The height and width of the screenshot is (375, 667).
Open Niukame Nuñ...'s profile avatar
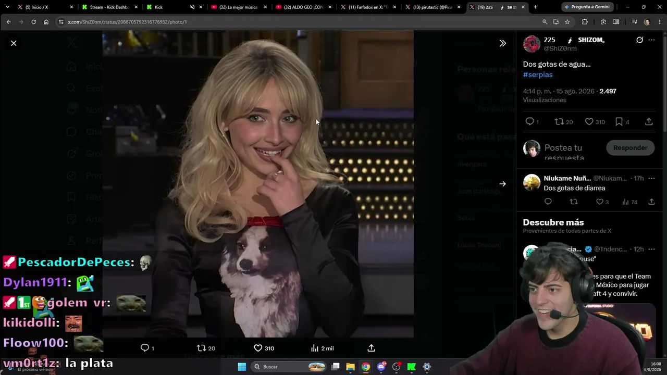click(532, 183)
